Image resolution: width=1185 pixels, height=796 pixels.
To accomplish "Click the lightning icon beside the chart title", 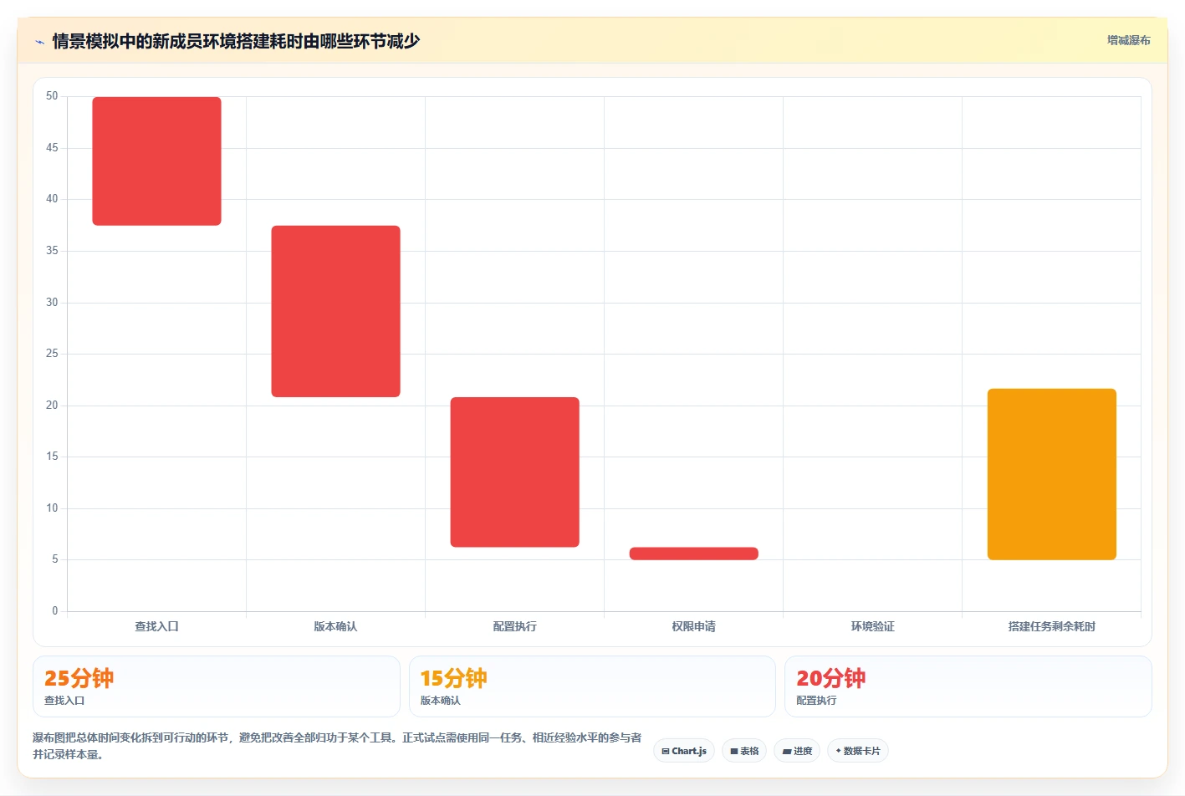I will click(39, 42).
